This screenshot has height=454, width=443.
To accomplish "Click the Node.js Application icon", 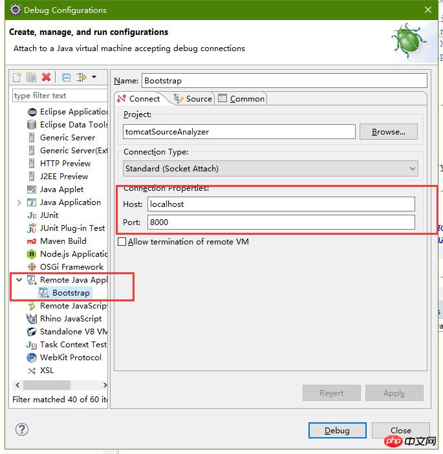I will [32, 254].
